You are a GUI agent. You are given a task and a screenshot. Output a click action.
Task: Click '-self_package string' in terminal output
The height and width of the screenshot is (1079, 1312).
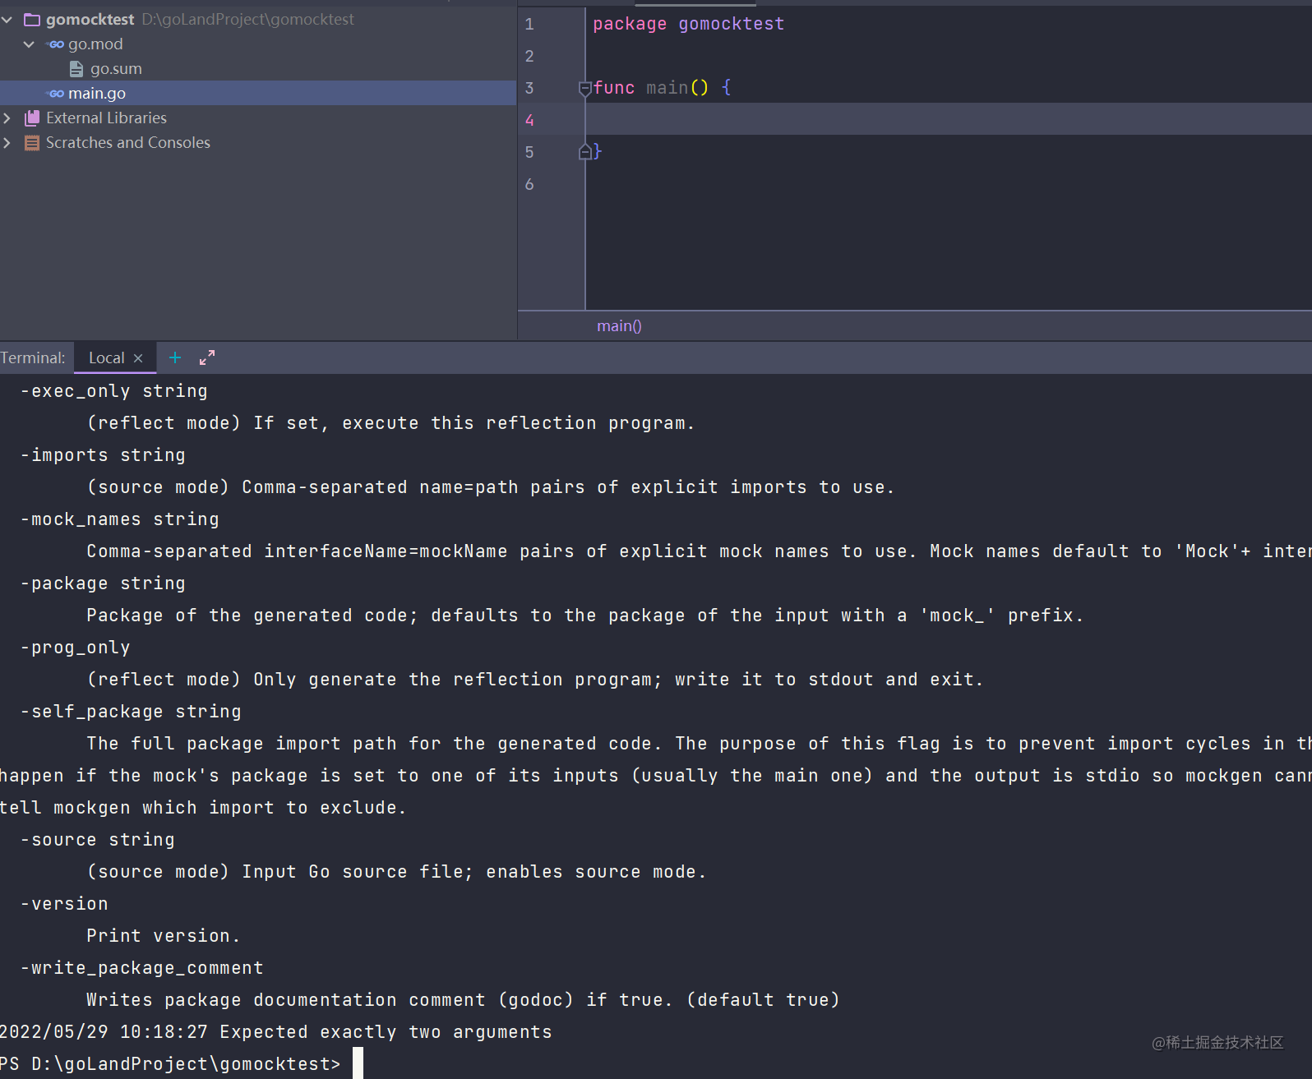[x=132, y=712]
